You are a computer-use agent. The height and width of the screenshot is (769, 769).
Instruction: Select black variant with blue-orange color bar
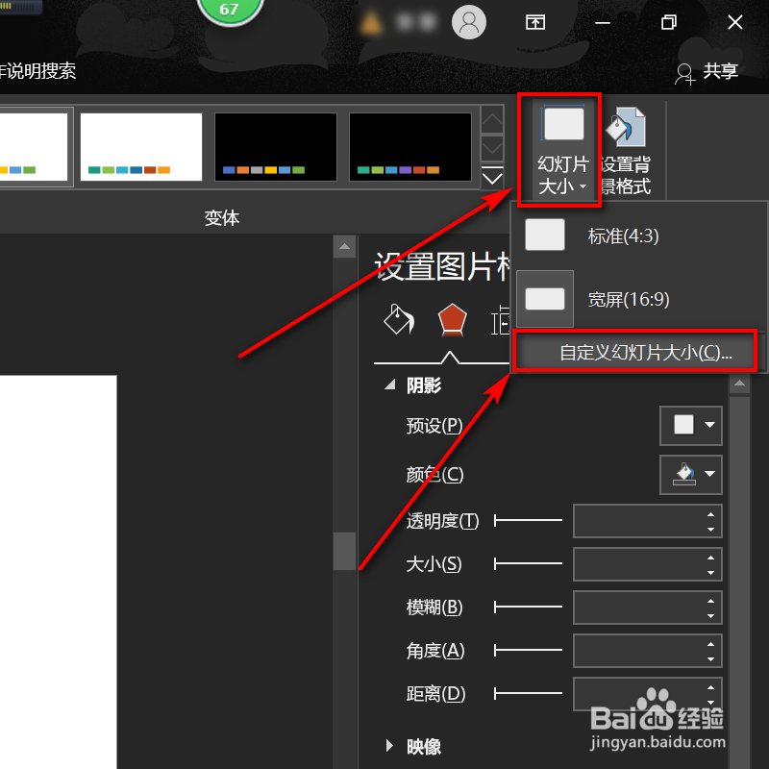276,147
